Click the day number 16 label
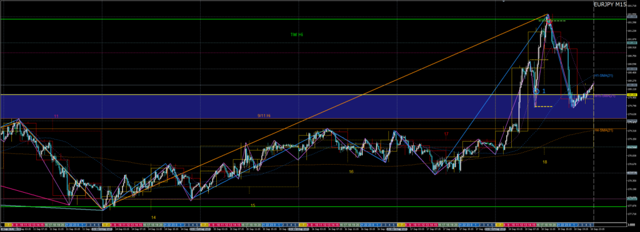Image resolution: width=640 pixels, height=232 pixels. 351,172
